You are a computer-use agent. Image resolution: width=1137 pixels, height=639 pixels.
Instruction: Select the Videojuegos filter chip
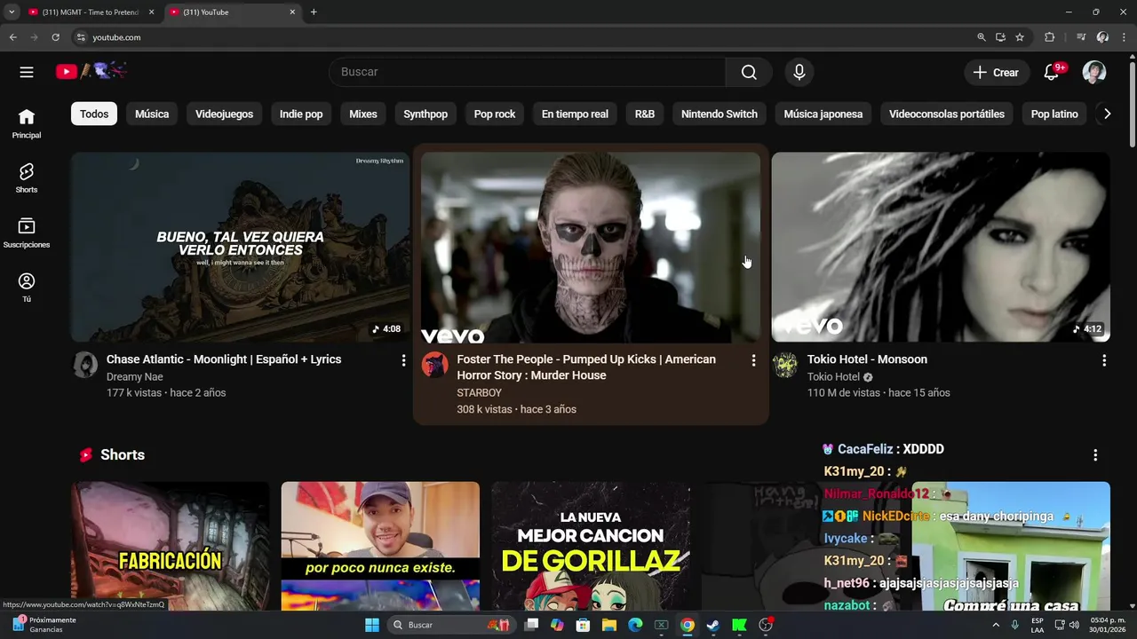[x=224, y=114]
